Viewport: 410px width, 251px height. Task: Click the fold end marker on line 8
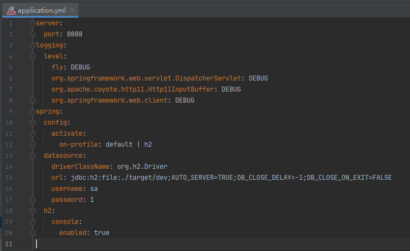coord(33,100)
